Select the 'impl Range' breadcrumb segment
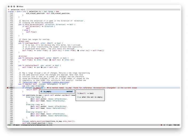 click(x=48, y=11)
